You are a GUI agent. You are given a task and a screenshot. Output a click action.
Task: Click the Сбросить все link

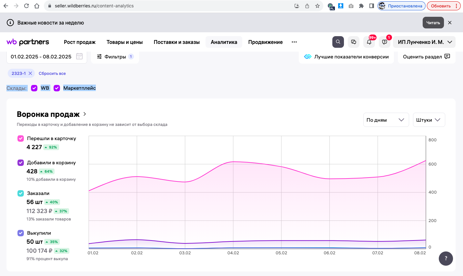coord(52,73)
